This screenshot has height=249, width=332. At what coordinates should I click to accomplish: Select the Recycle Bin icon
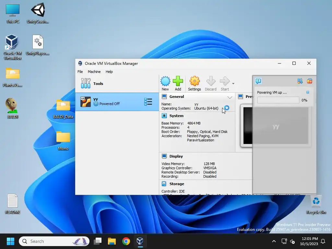point(316,205)
